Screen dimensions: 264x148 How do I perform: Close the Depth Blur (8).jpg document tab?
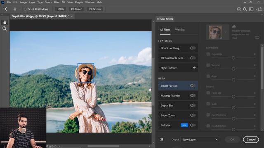pyautogui.click(x=72, y=16)
